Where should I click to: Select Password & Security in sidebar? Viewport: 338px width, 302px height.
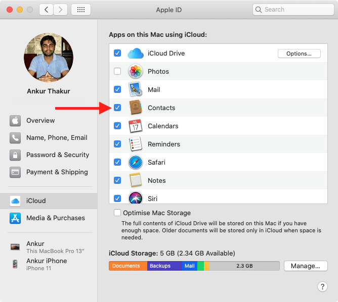[x=49, y=155]
